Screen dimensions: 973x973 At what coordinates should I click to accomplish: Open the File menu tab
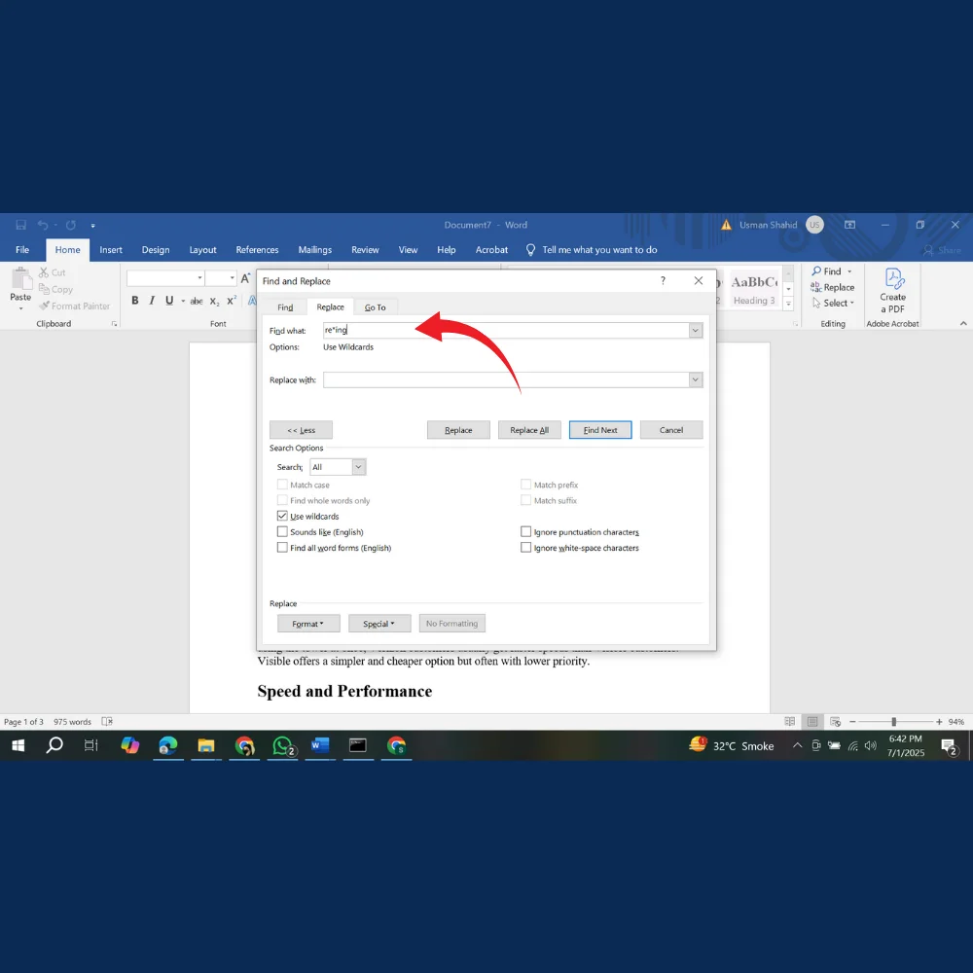pyautogui.click(x=22, y=249)
